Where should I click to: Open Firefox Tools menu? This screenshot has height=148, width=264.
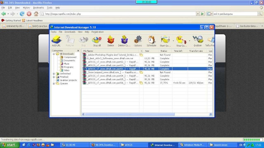pyautogui.click(x=49, y=8)
